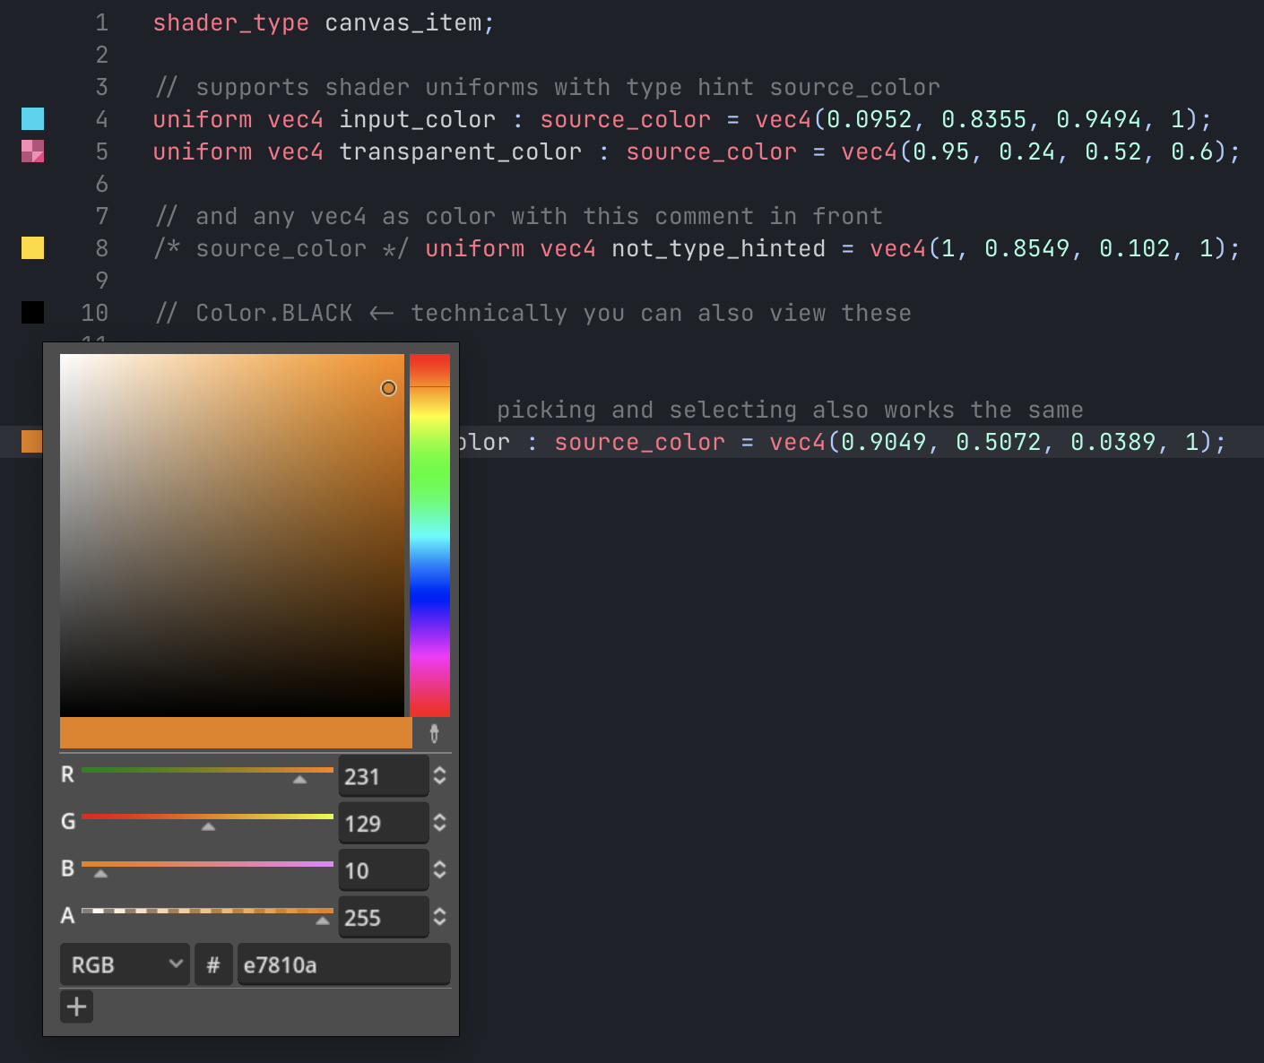Click the comment 'supports shader uniforms with type hint'
The height and width of the screenshot is (1063, 1264).
click(474, 87)
